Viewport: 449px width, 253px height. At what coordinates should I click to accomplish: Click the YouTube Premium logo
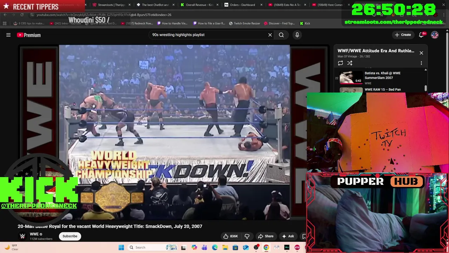pyautogui.click(x=29, y=35)
